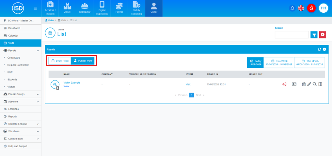Switch to Event View
Screen dimensions: 332x156
click(60, 61)
